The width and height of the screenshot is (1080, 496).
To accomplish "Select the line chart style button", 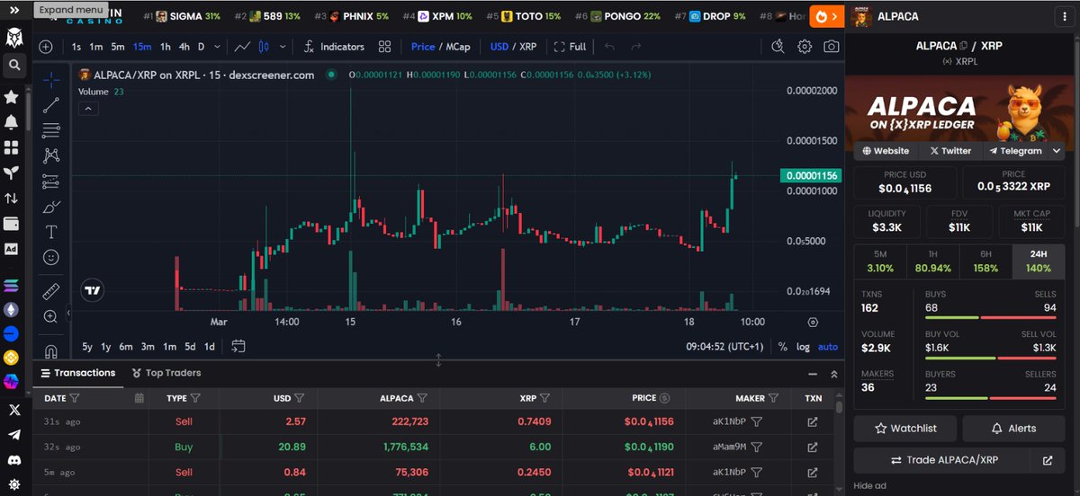I will coord(242,47).
